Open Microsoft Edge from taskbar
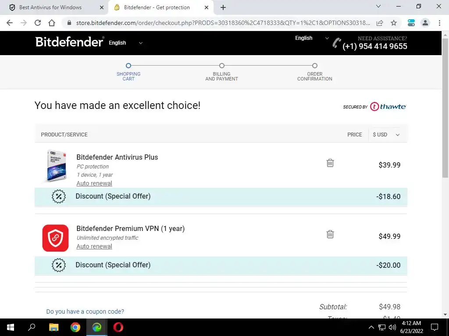Image resolution: width=449 pixels, height=336 pixels. point(97,327)
